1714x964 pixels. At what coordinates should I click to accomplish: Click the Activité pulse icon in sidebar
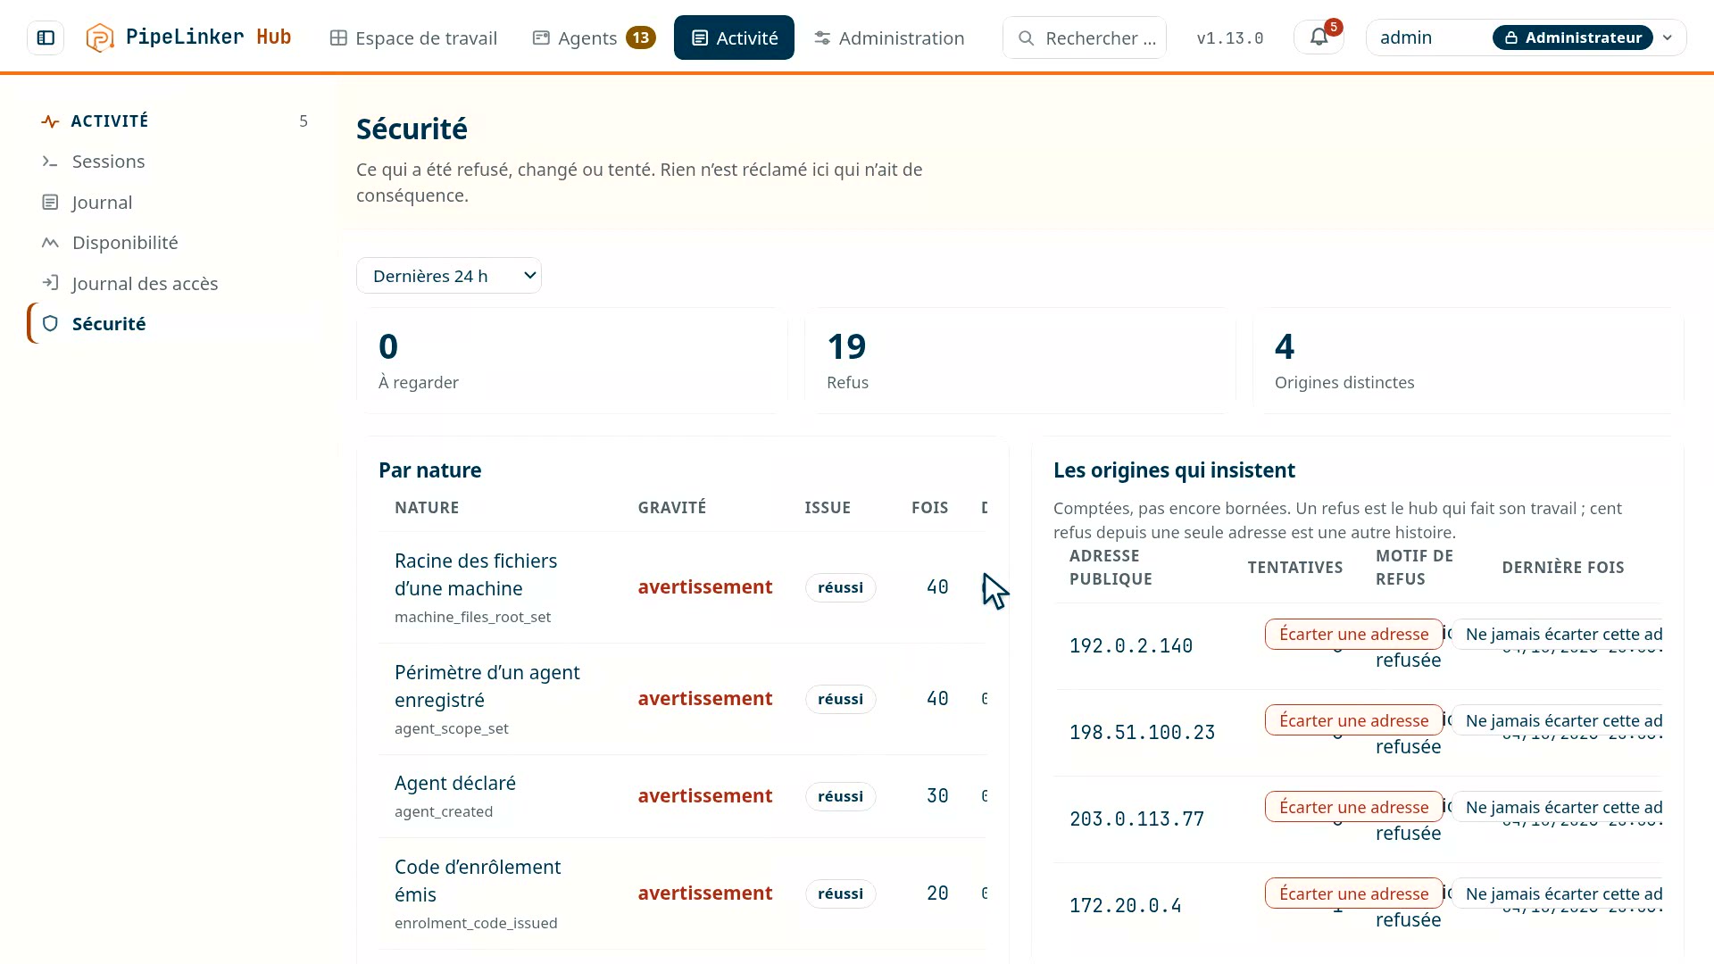coord(50,121)
